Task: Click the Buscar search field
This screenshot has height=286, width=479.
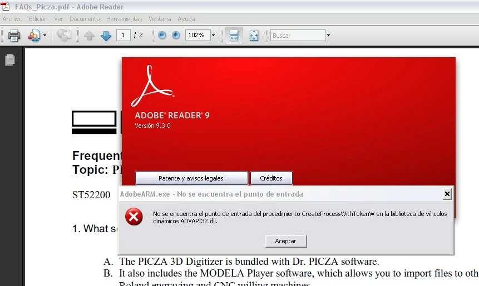Action: point(298,36)
